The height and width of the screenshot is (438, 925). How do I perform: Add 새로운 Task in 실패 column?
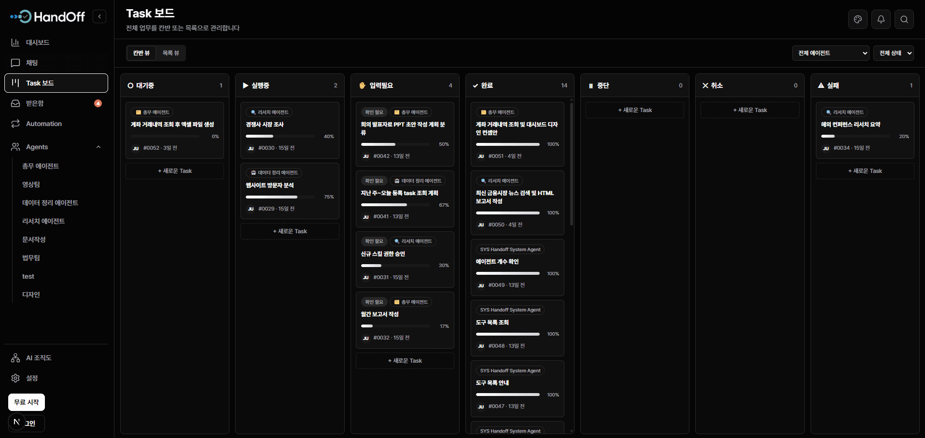point(865,171)
